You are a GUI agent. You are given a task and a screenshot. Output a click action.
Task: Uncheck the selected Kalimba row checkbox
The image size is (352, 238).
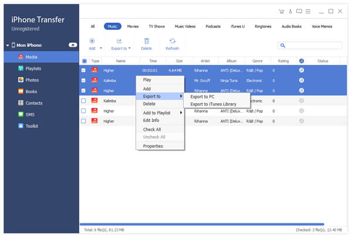pos(83,80)
